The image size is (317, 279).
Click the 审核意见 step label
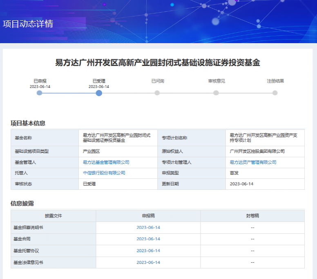click(217, 81)
